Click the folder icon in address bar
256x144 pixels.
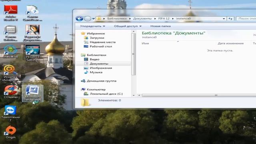point(99,19)
